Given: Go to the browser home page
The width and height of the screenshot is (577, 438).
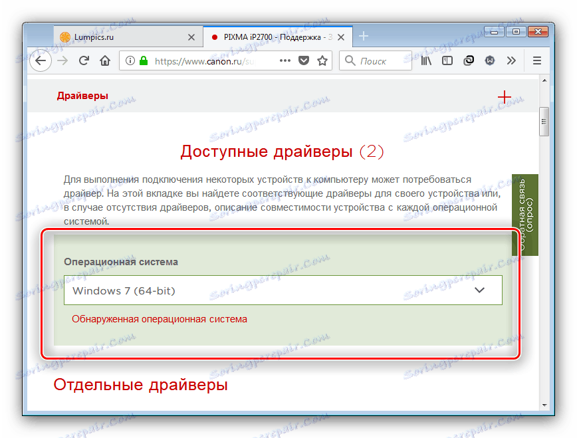Looking at the screenshot, I should click(x=105, y=60).
